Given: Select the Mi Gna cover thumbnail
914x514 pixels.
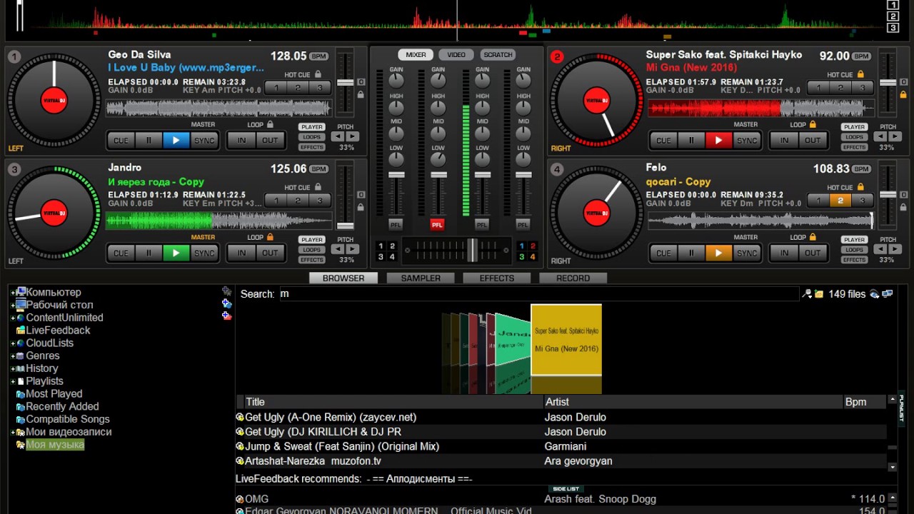Looking at the screenshot, I should [566, 340].
